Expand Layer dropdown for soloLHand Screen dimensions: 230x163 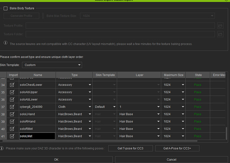(139, 114)
